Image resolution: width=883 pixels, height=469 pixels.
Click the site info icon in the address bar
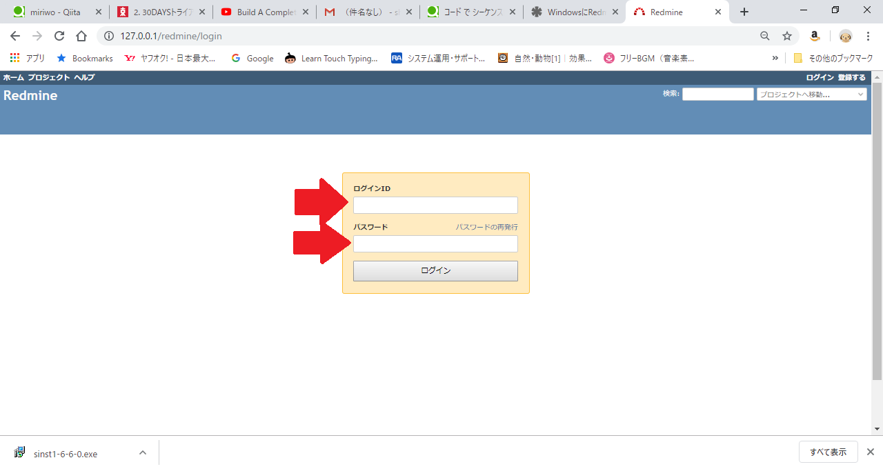pyautogui.click(x=110, y=36)
